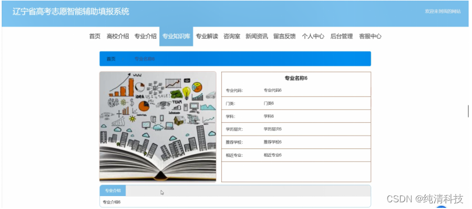Click the site title 辽宁省高考志愿智能辅助填报系统
The image size is (472, 209).
(71, 12)
